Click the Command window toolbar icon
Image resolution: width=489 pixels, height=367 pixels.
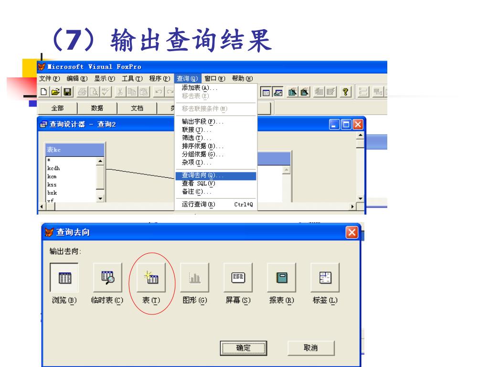click(x=266, y=92)
